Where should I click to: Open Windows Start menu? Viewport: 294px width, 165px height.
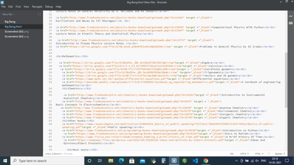click(x=5, y=161)
